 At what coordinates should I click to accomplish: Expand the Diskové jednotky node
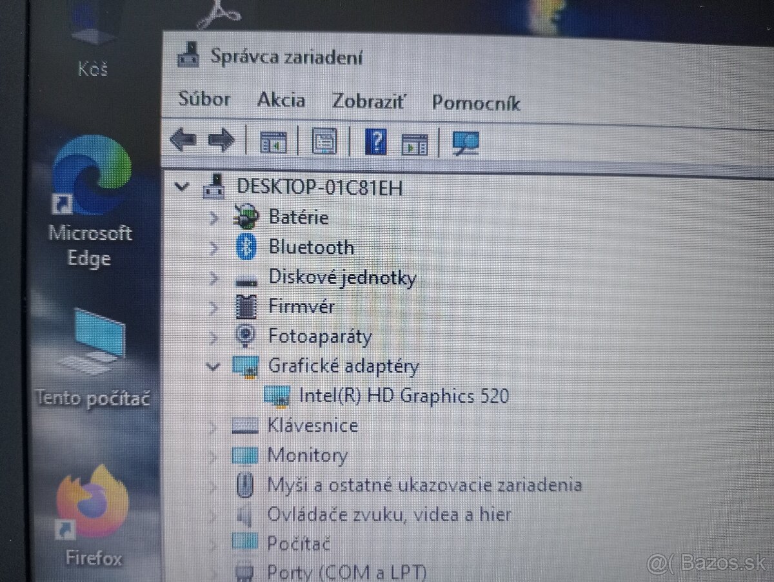point(213,277)
